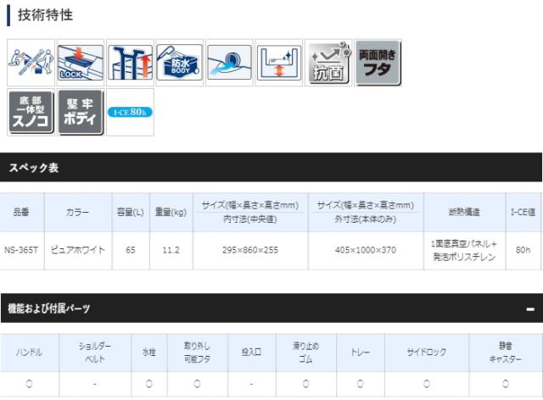Click the I-CE値 column header
The width and height of the screenshot is (543, 400).
tap(523, 212)
